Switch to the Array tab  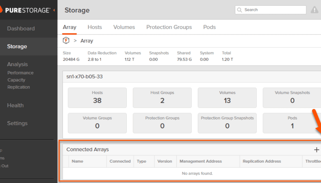(x=69, y=27)
